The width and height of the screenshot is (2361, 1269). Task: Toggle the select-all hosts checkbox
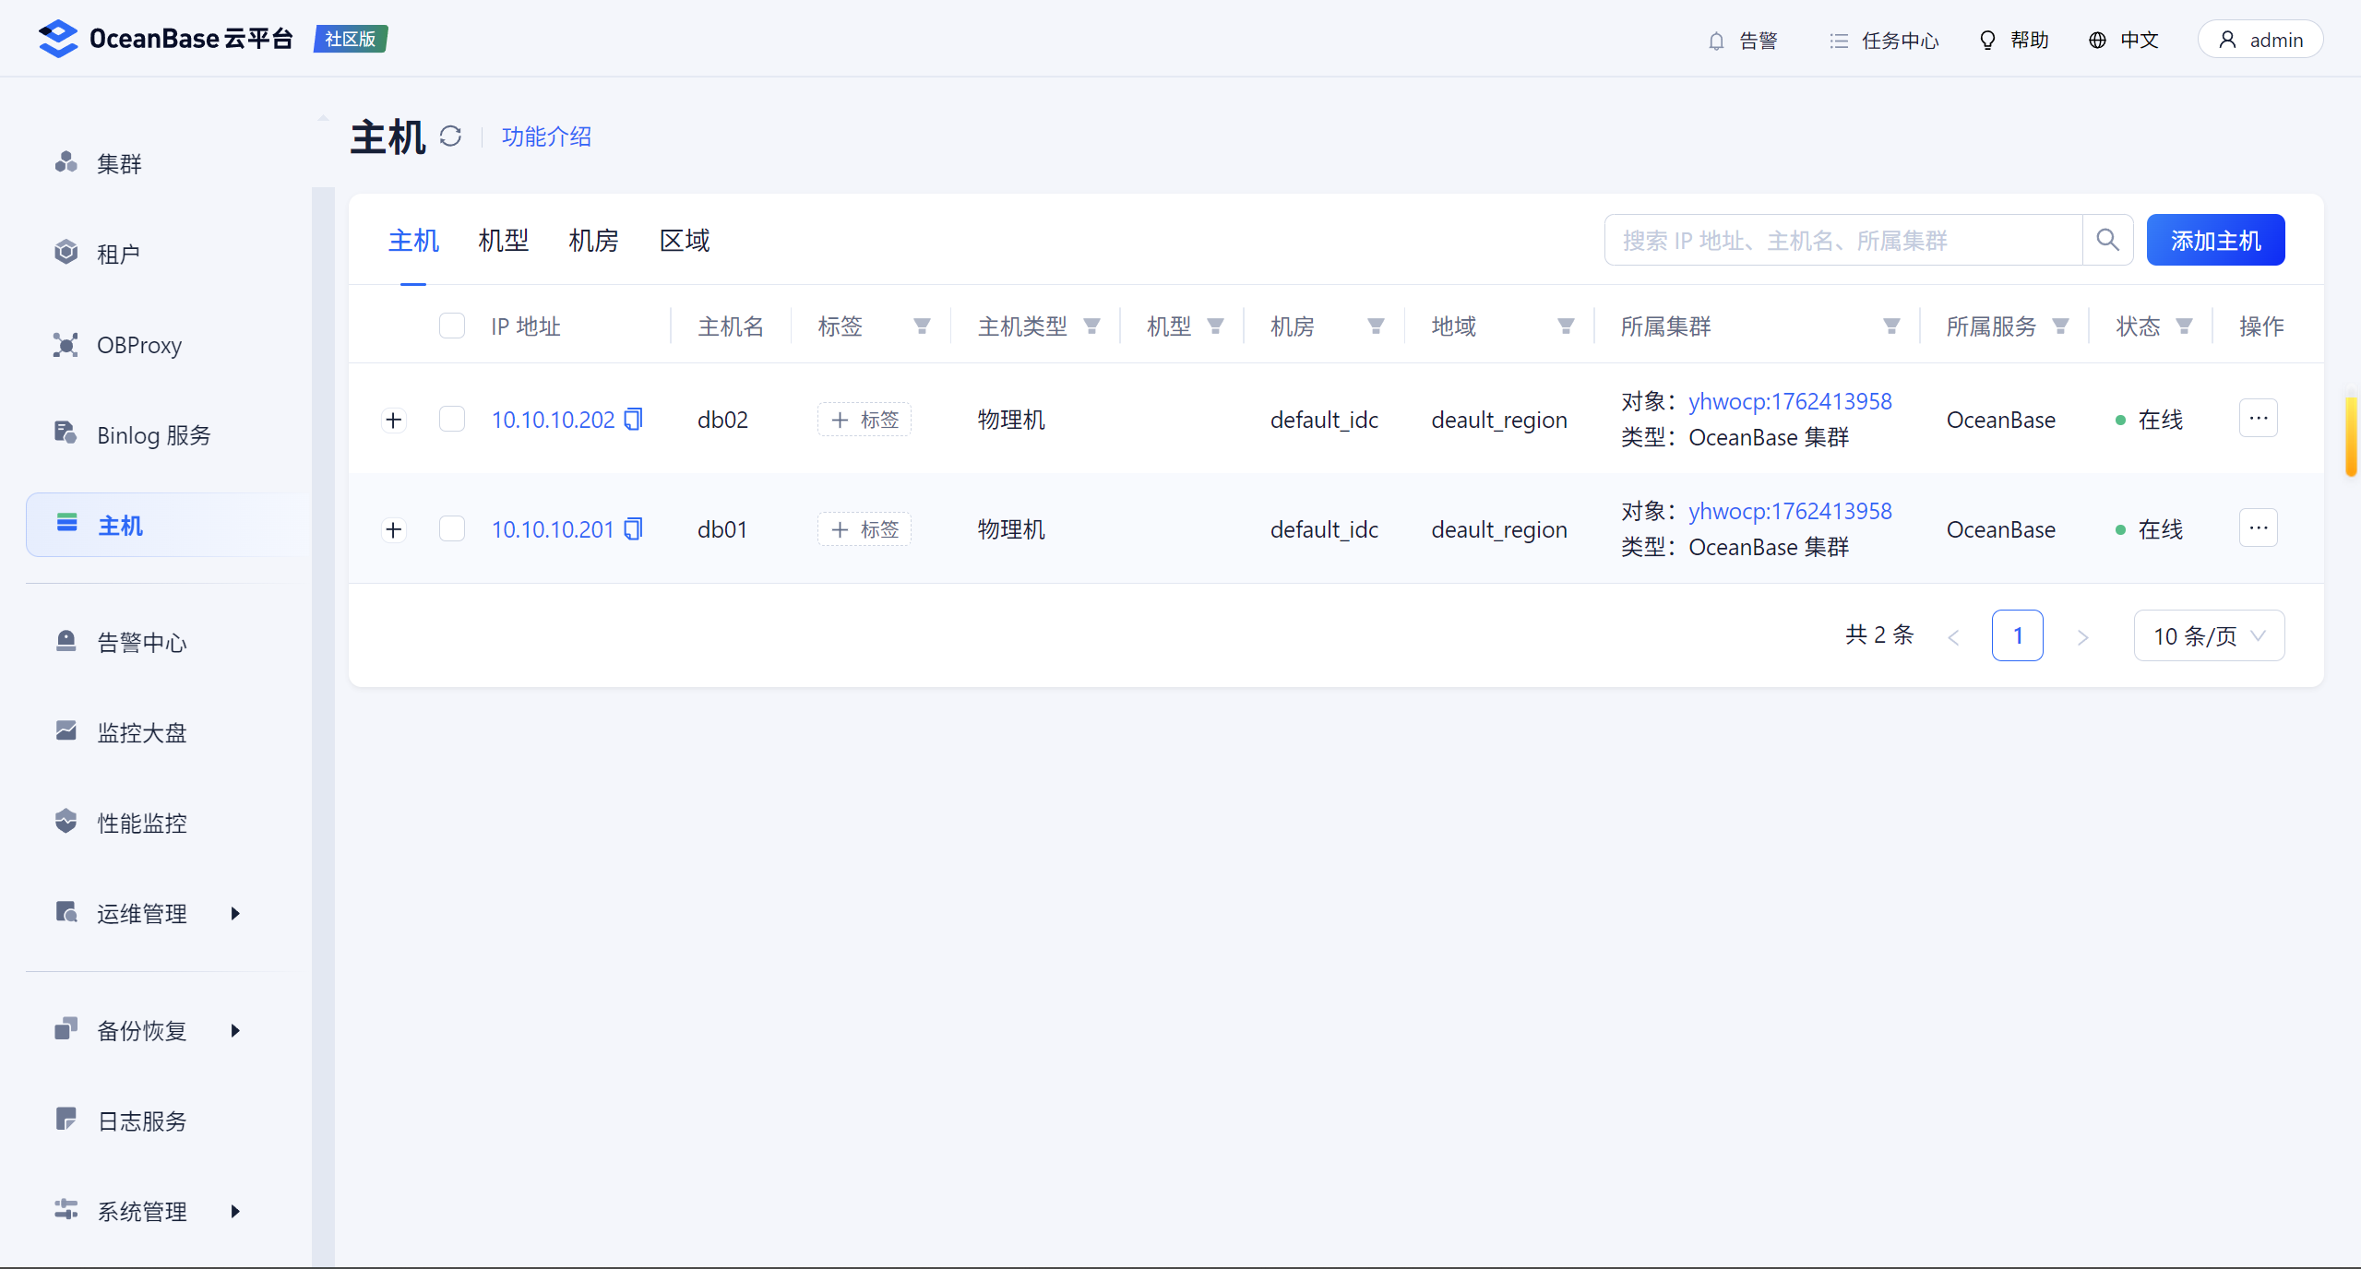pyautogui.click(x=452, y=326)
